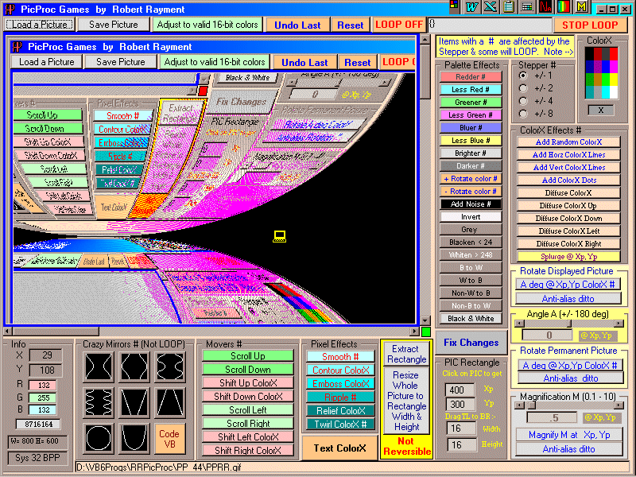Set Stepper to +/- 4
Viewport: 636px width, 477px height.
(522, 100)
